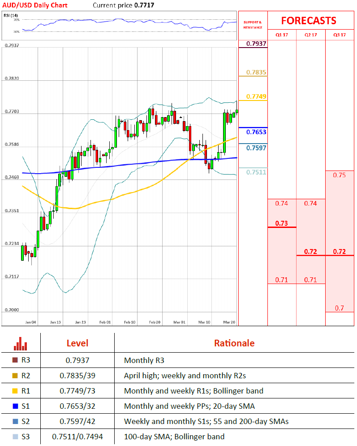Screen dimensions: 357x446
Task: Click the 0.7597/42 level cell
Action: pyautogui.click(x=77, y=421)
